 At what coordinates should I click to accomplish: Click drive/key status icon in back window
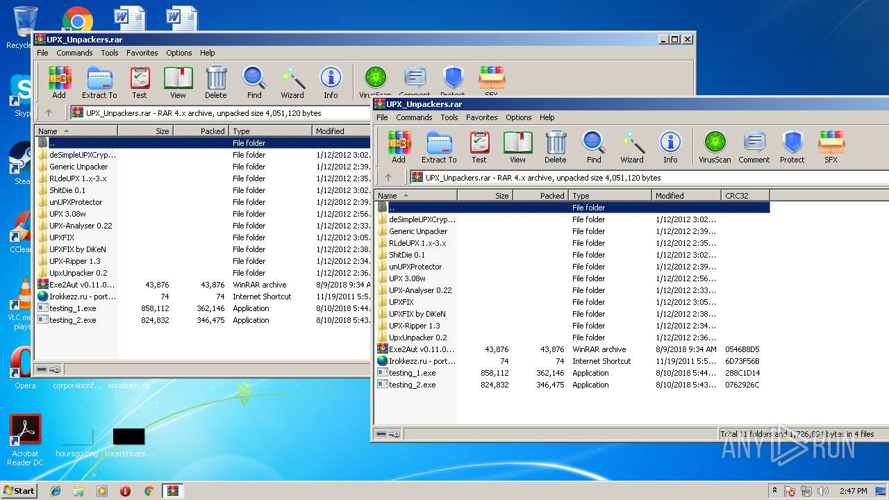tap(49, 369)
